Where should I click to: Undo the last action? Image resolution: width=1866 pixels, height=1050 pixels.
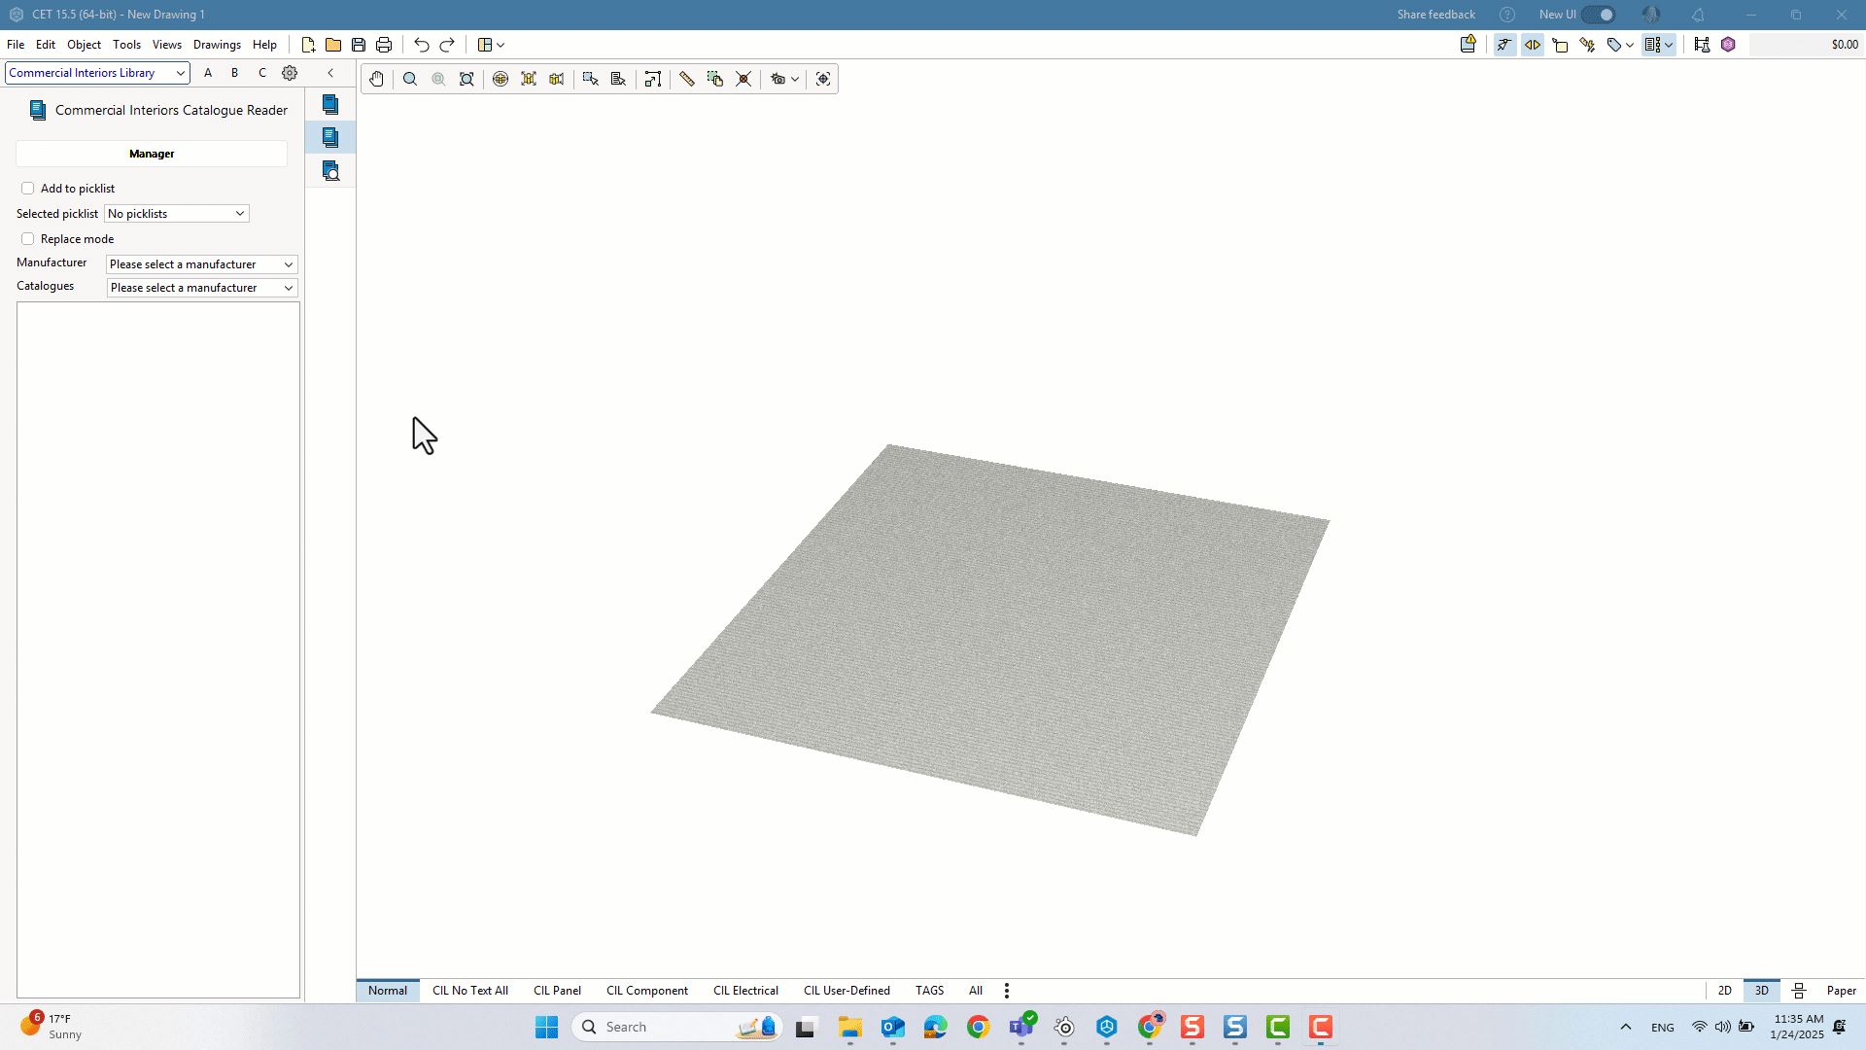coord(421,45)
